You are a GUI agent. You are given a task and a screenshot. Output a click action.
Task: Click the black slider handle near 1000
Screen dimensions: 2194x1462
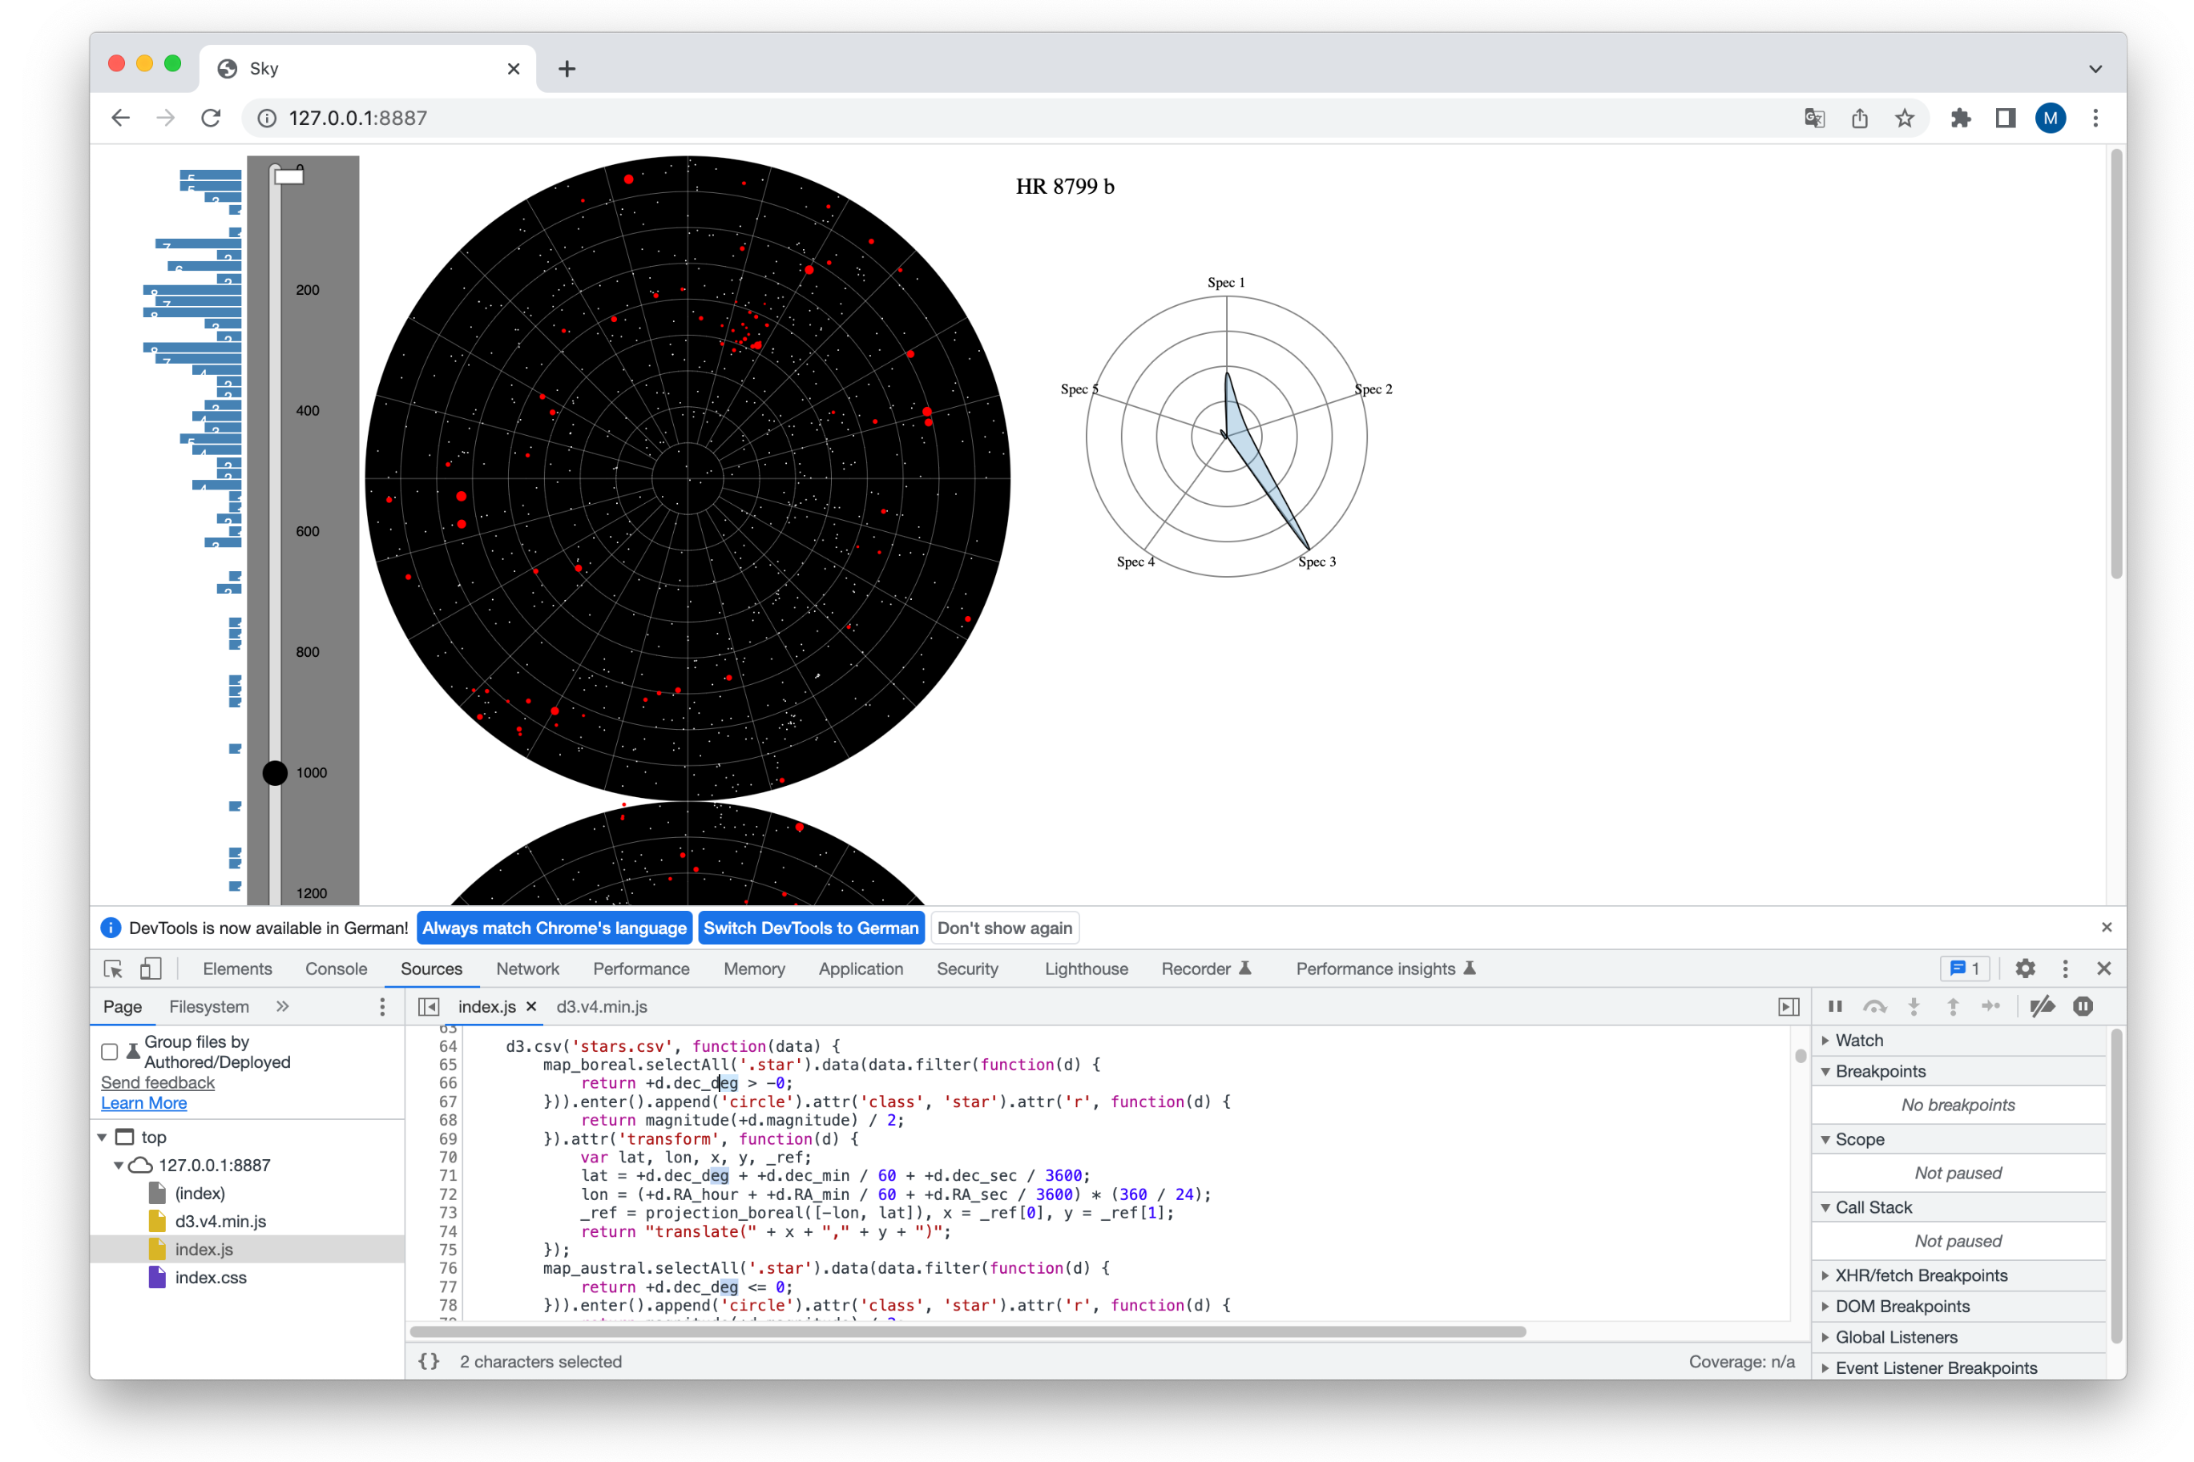coord(275,773)
